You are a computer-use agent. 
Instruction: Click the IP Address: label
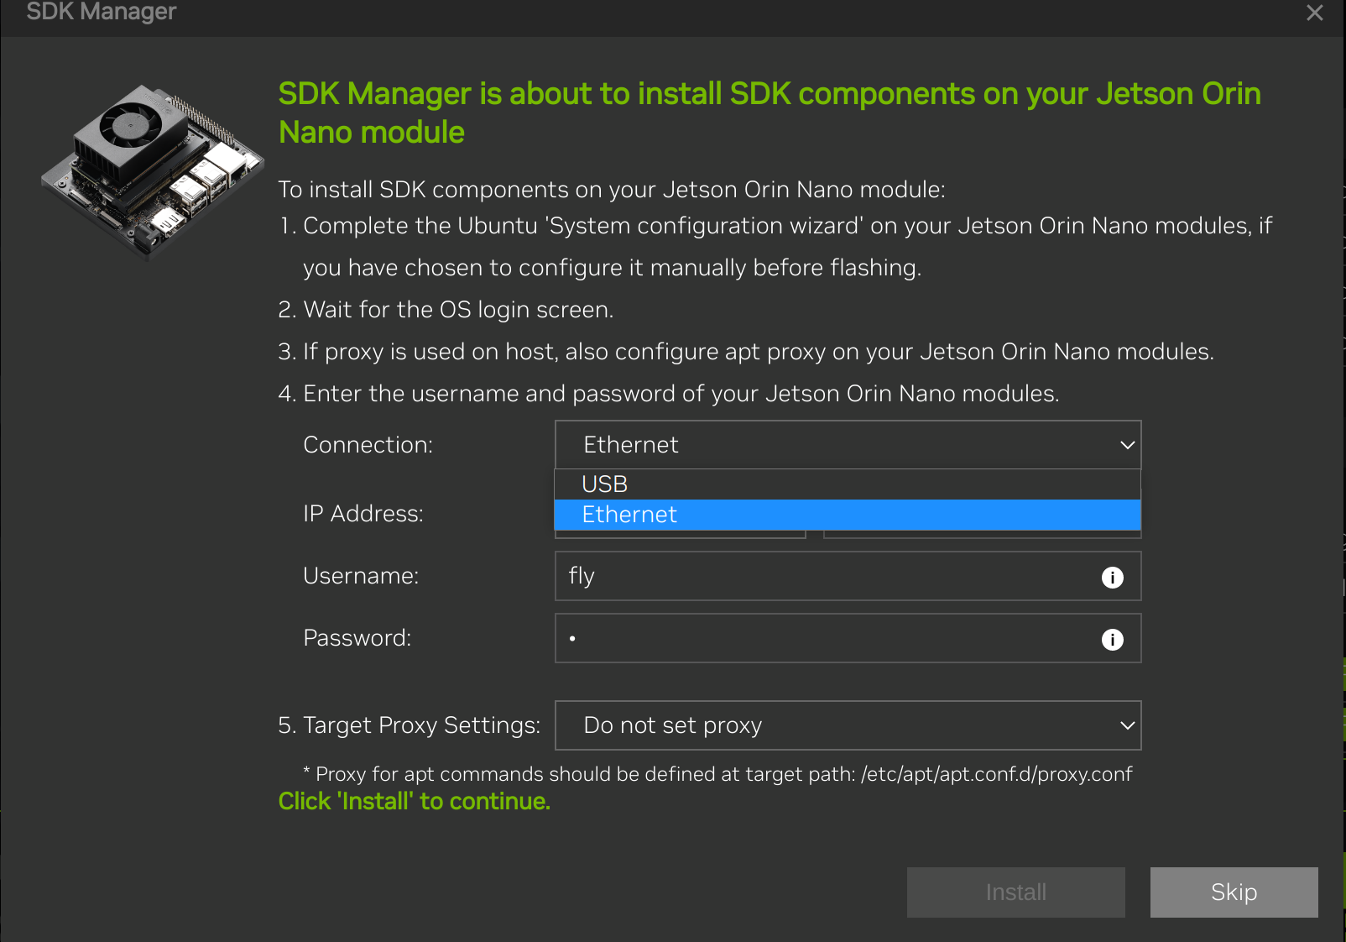[x=363, y=514]
